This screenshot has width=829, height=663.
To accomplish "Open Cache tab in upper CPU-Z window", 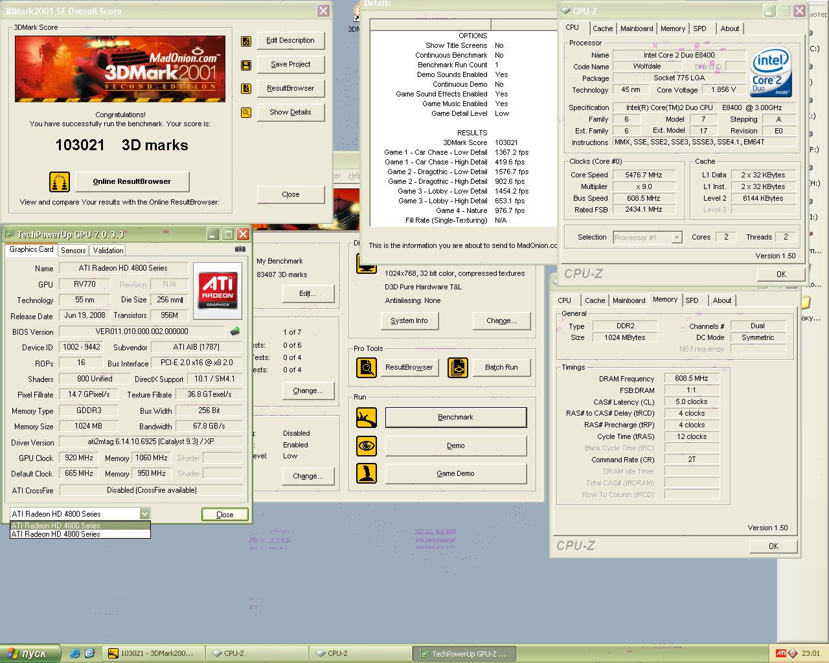I will click(x=602, y=28).
